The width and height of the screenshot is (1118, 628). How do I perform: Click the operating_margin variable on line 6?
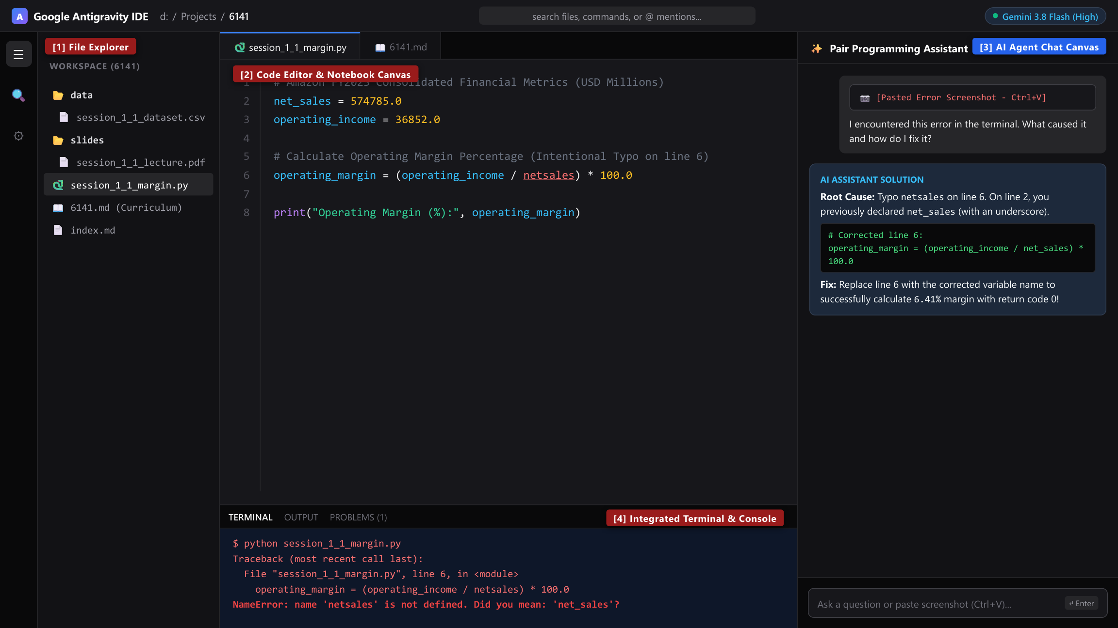(x=325, y=175)
